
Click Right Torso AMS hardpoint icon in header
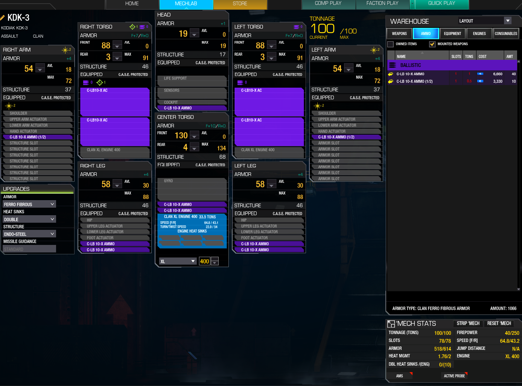[x=132, y=27]
